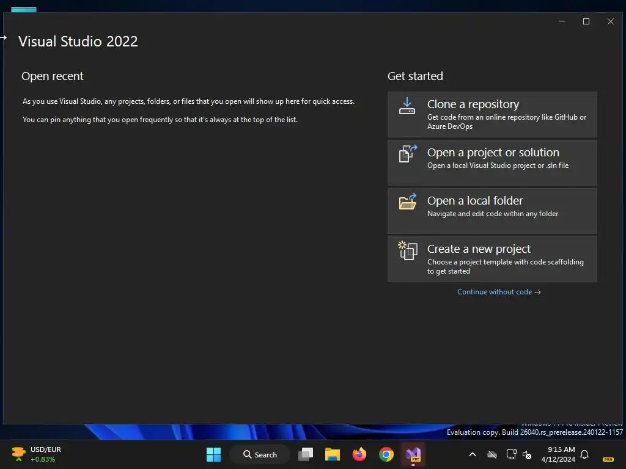Open the Windows Start menu
Screen dimensions: 626x469
213,454
